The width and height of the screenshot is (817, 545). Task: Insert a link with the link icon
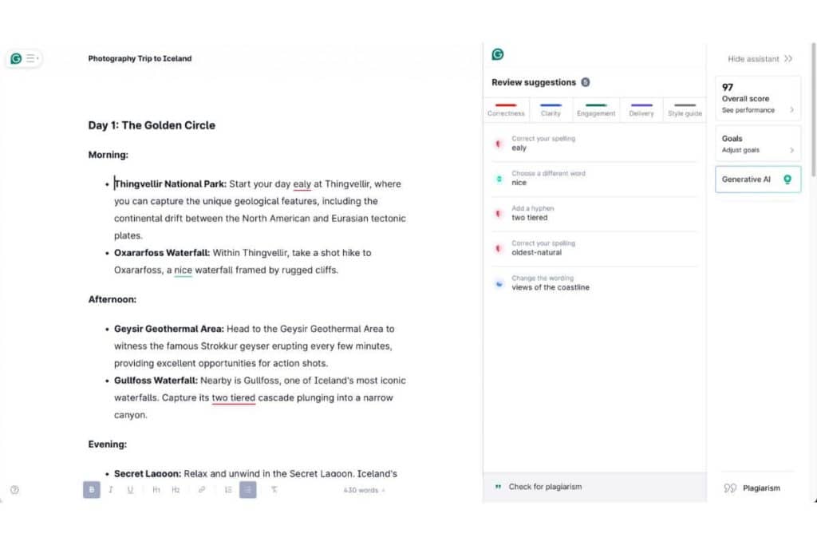click(x=202, y=490)
